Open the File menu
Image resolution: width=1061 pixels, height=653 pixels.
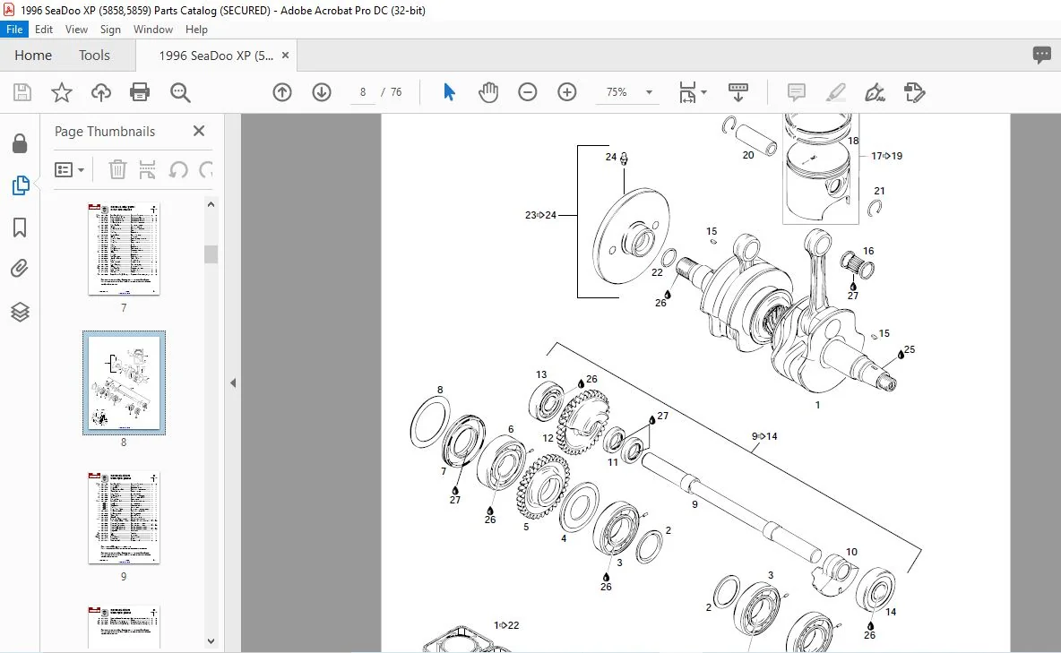[x=14, y=29]
